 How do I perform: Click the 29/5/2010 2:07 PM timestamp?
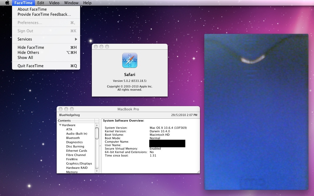click(x=184, y=115)
